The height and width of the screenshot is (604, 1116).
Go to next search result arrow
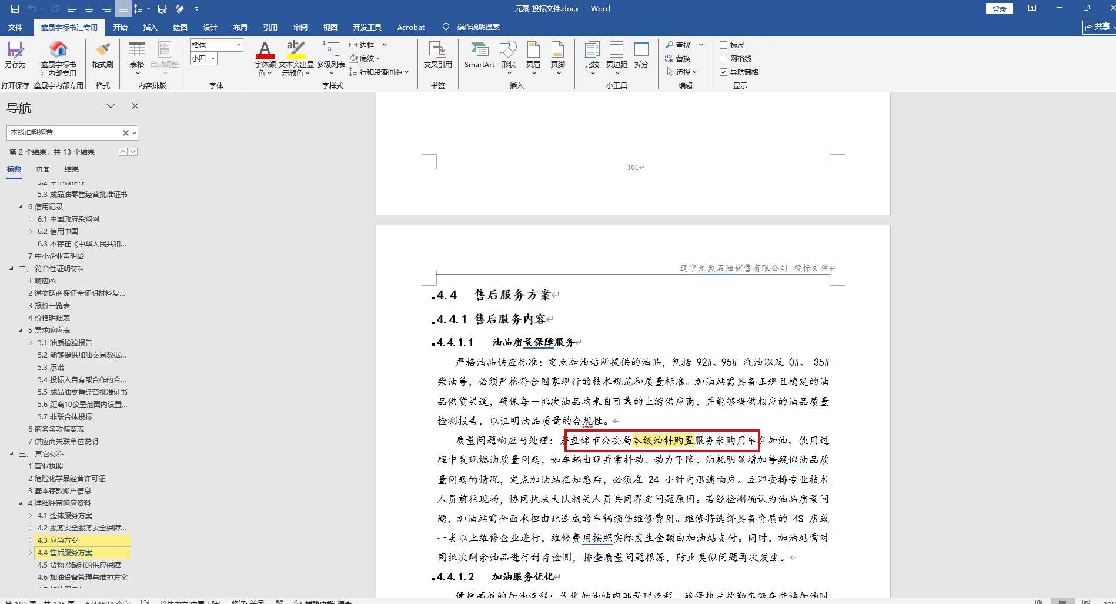click(133, 152)
